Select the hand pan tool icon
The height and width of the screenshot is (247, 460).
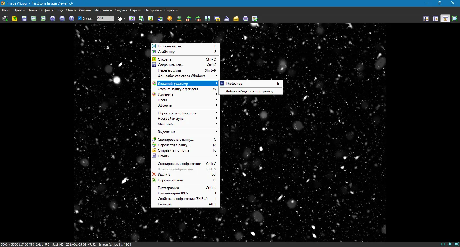[x=120, y=18]
